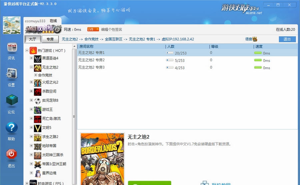
Task: Click the 全国互联区 breadcrumb link
Action: coord(114,39)
